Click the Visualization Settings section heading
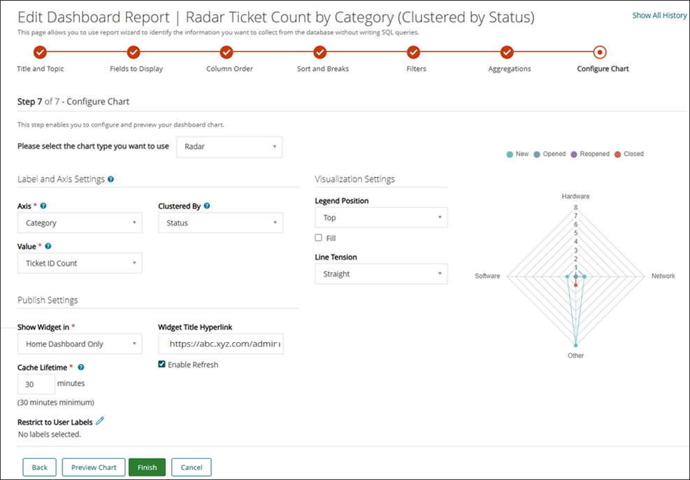 [x=354, y=179]
